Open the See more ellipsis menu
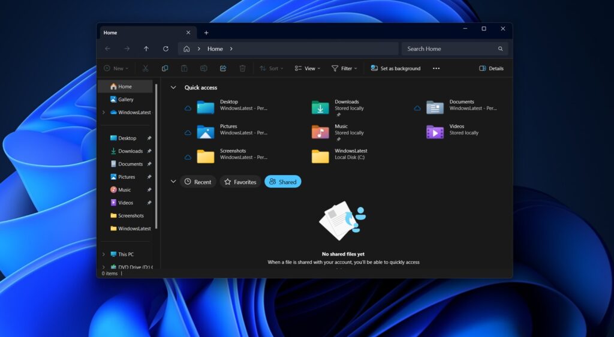The width and height of the screenshot is (614, 337). (x=436, y=68)
